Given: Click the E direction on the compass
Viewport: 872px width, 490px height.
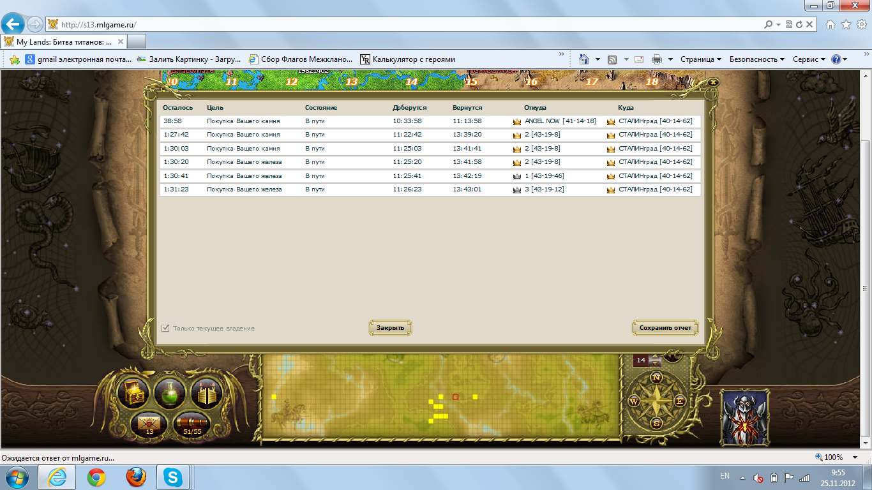Looking at the screenshot, I should (x=679, y=401).
